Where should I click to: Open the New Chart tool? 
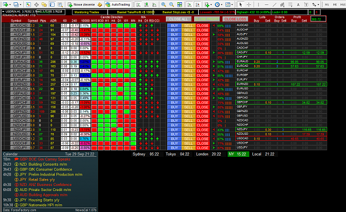[6, 4]
